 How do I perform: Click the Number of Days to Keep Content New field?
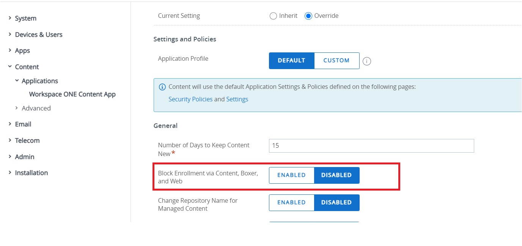371,145
